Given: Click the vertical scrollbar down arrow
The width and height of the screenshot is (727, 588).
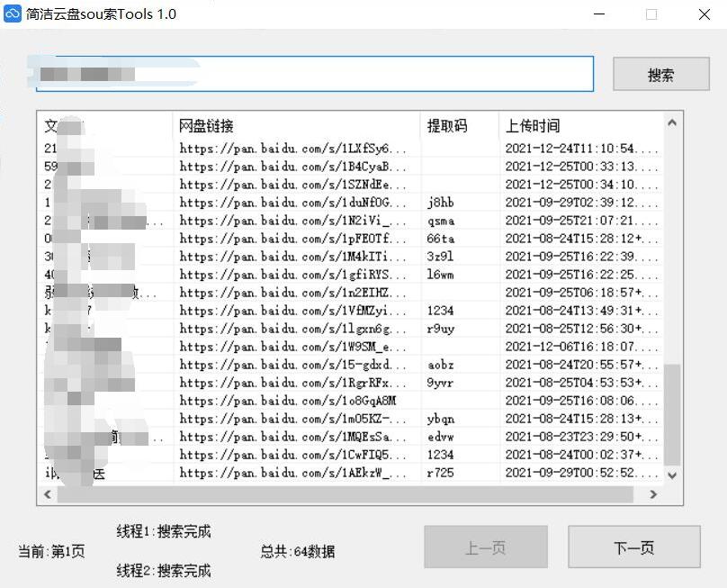Looking at the screenshot, I should (x=672, y=475).
